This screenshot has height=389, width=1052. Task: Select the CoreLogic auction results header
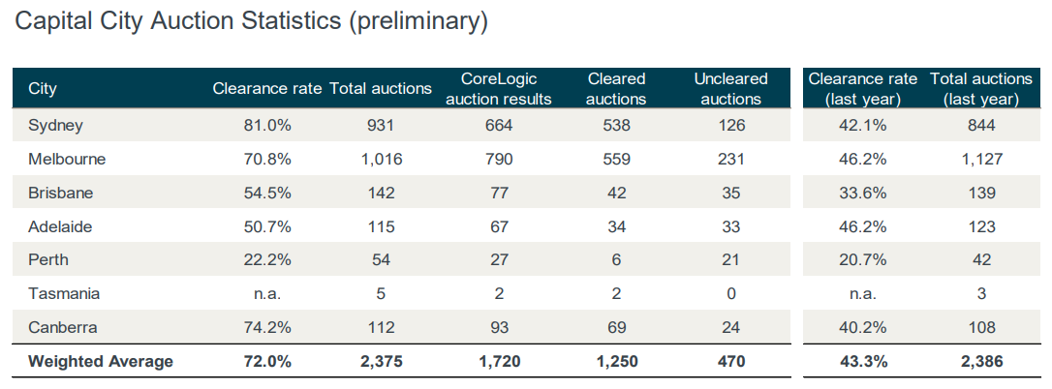pos(500,89)
